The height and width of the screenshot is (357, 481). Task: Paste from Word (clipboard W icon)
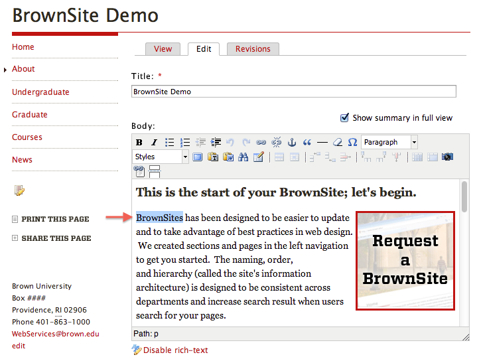coord(228,157)
